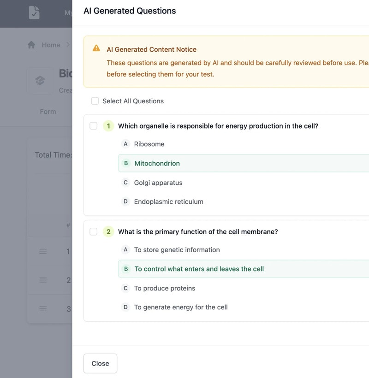Select 'To control what enters and leaves the cell'
This screenshot has width=369, height=378.
199,269
